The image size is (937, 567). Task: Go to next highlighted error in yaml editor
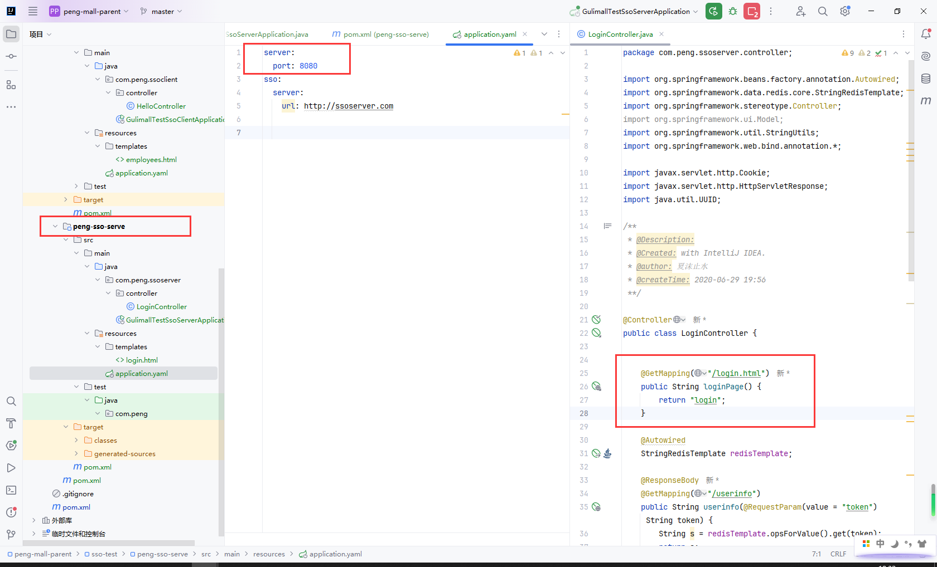[x=563, y=53]
